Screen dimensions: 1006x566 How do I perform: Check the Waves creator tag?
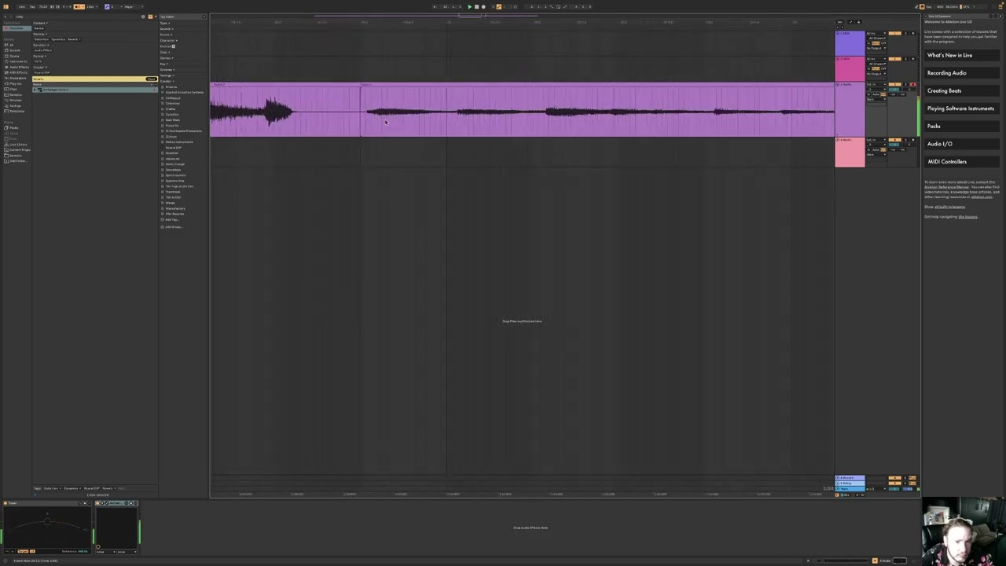point(163,203)
